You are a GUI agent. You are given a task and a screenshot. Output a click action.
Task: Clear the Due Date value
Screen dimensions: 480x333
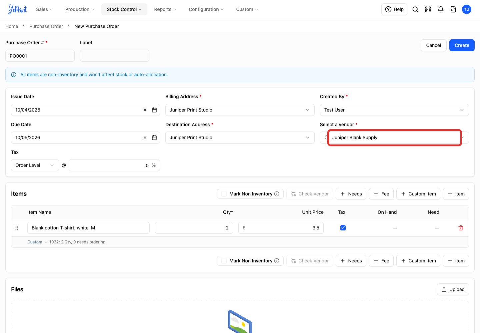[x=145, y=138]
